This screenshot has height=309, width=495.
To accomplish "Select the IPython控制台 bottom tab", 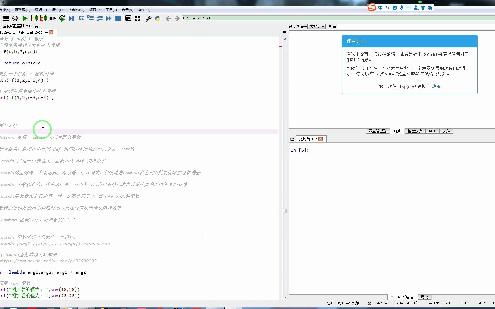I will (x=402, y=297).
